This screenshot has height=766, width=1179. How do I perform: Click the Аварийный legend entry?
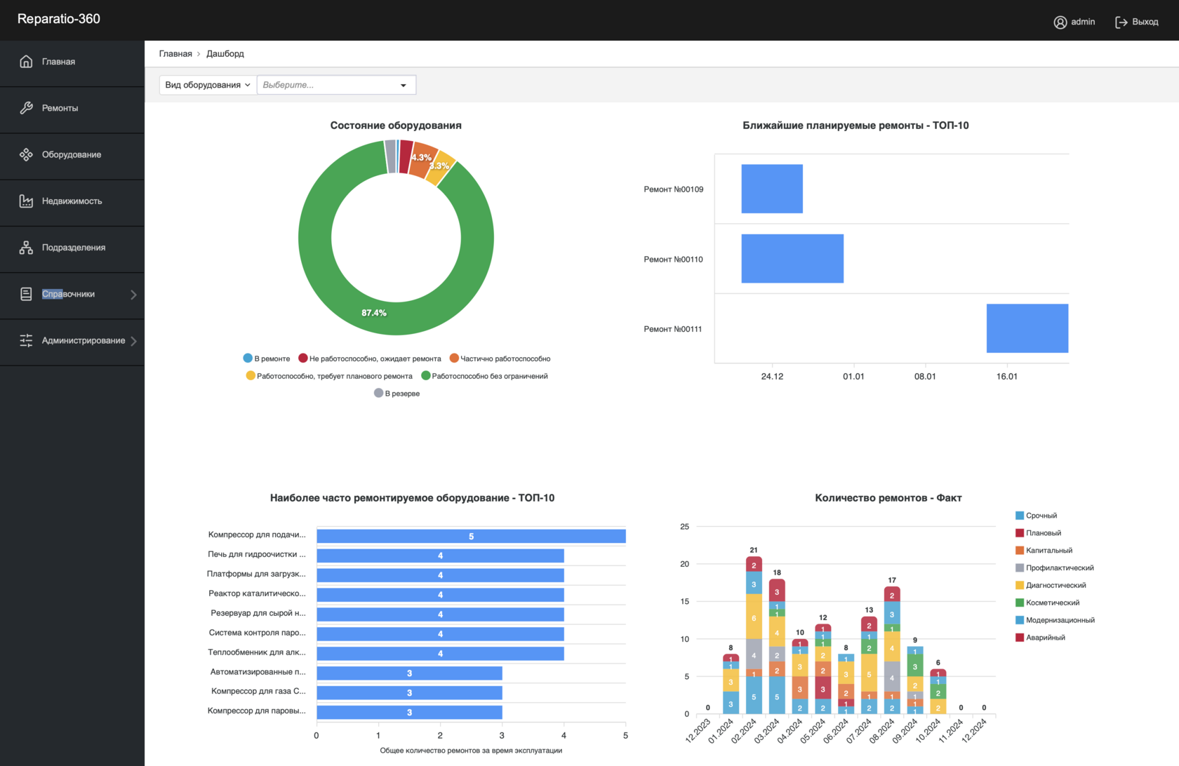coord(1040,638)
